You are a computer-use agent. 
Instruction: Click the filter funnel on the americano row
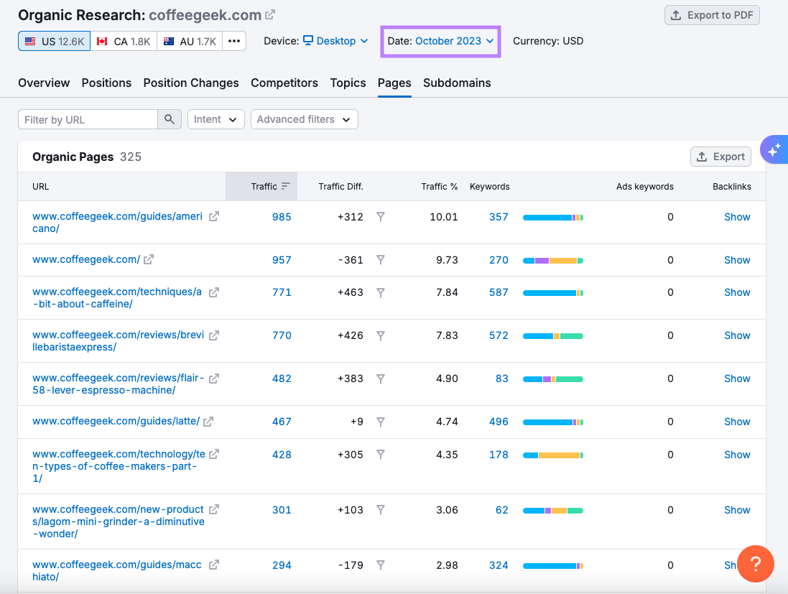tap(381, 217)
